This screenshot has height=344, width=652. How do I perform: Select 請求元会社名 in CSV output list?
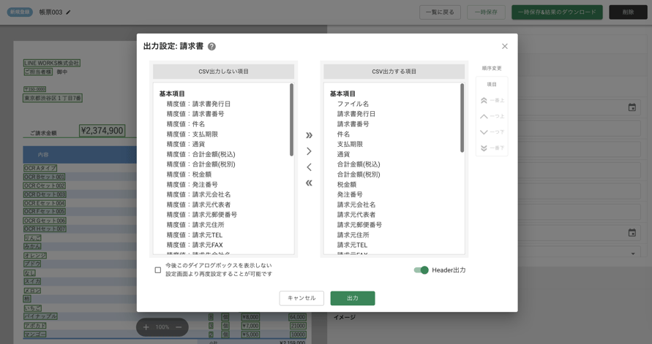356,205
